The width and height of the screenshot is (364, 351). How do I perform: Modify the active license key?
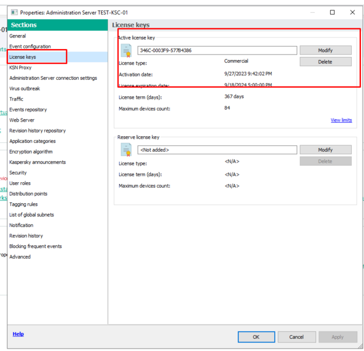point(325,50)
